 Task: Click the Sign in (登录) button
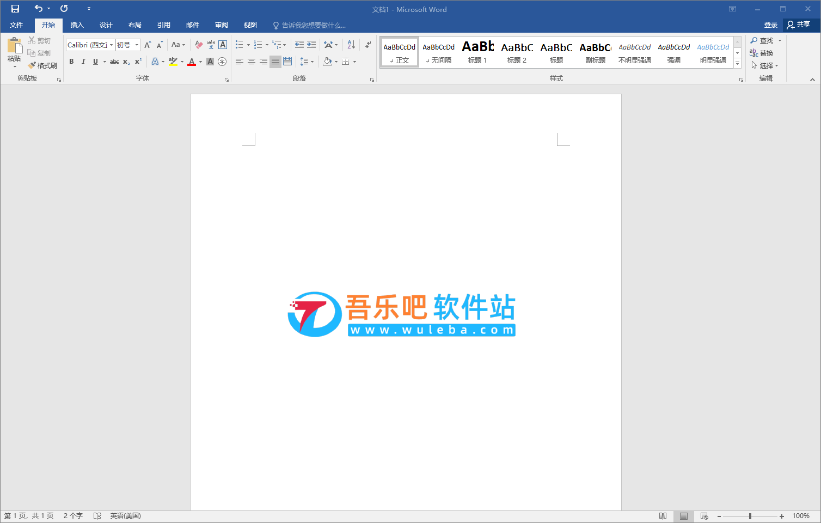pyautogui.click(x=770, y=25)
